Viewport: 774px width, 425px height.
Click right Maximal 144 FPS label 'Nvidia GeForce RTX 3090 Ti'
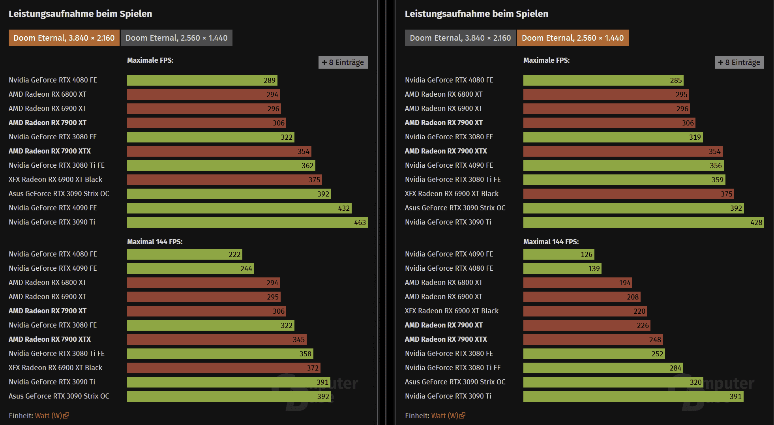click(x=448, y=396)
